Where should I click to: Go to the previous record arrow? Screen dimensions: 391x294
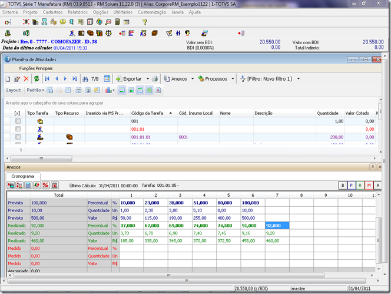click(x=57, y=79)
